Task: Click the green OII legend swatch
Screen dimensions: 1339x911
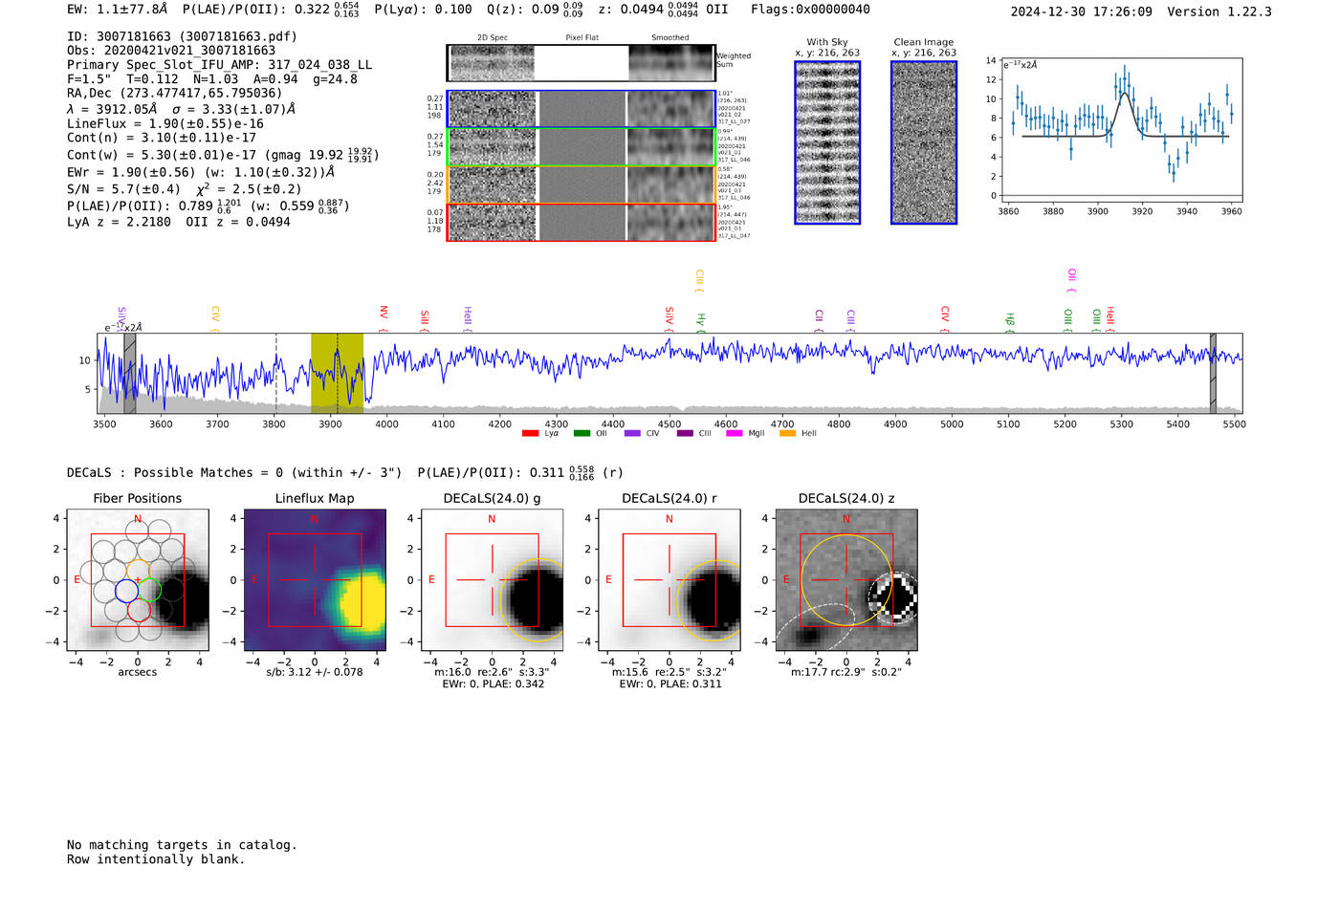Action: [x=582, y=434]
